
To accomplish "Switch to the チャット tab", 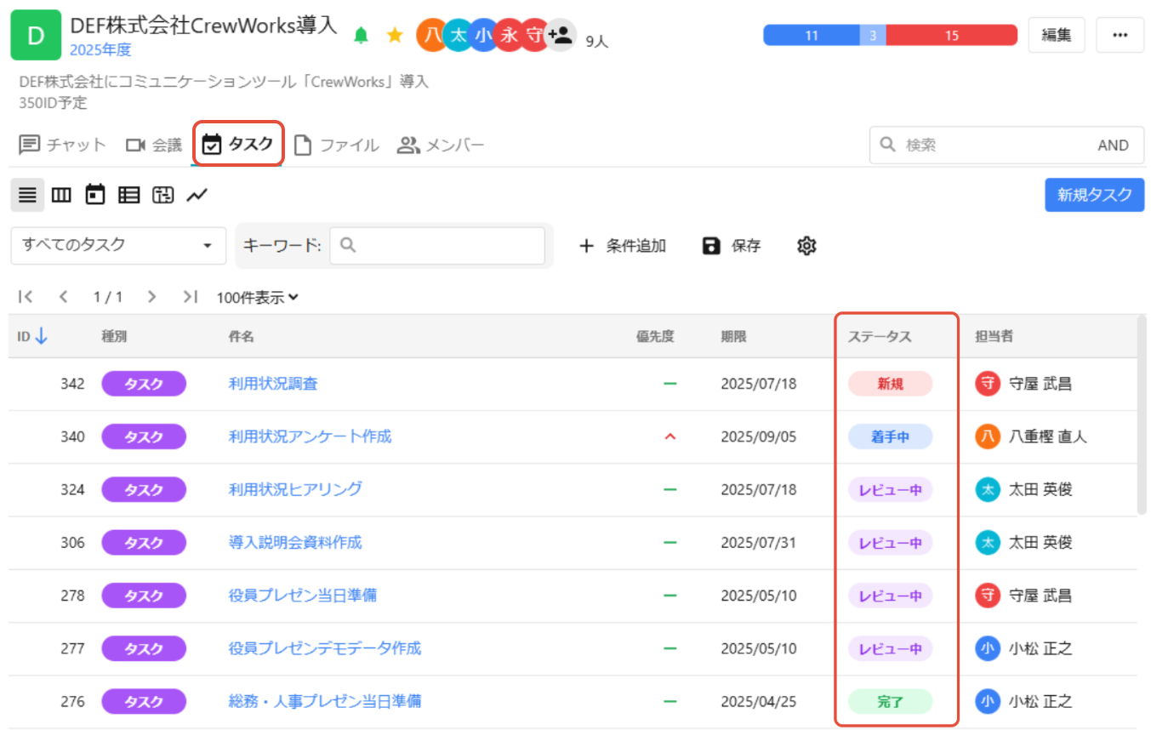I will pos(62,145).
